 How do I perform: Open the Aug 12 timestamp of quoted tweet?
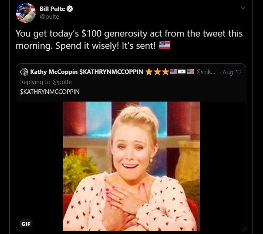pyautogui.click(x=232, y=72)
